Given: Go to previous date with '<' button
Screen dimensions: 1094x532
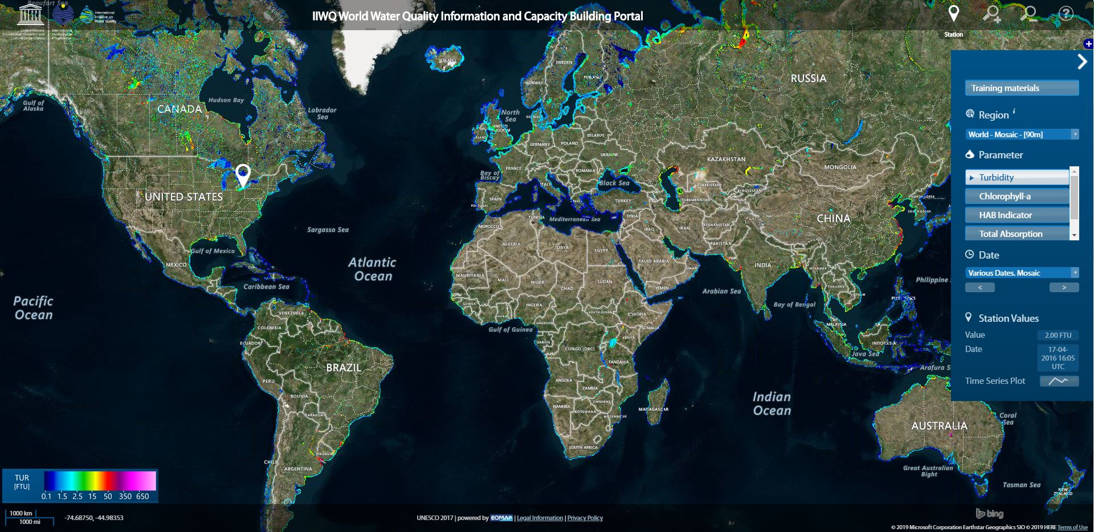Looking at the screenshot, I should (x=979, y=288).
